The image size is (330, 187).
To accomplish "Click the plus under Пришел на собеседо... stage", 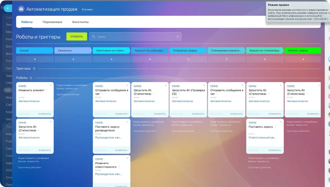I will coord(150,59).
